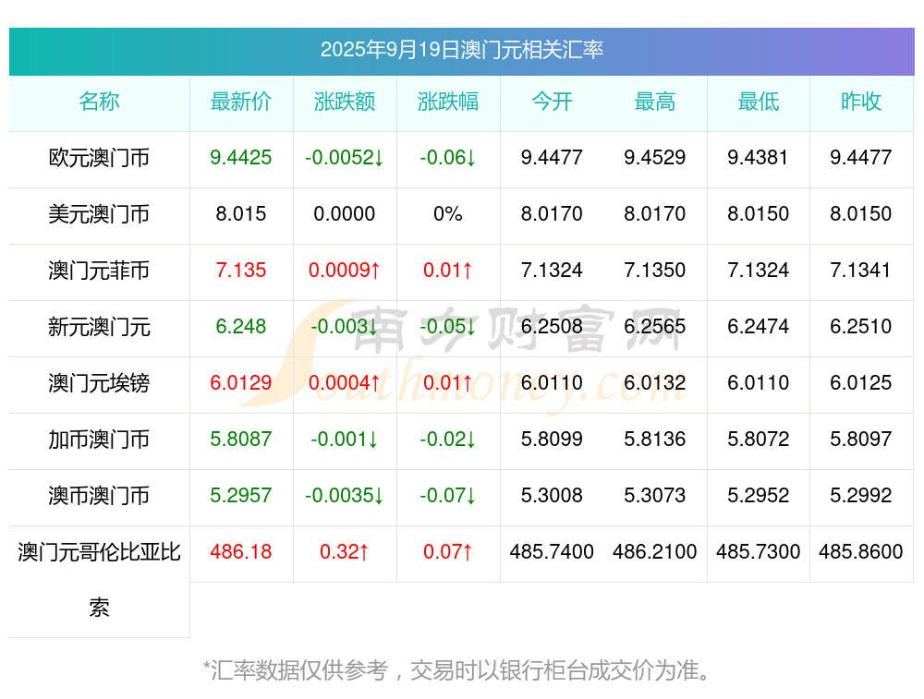The width and height of the screenshot is (924, 699).
Task: Click the high value 486.2100
Action: [655, 551]
